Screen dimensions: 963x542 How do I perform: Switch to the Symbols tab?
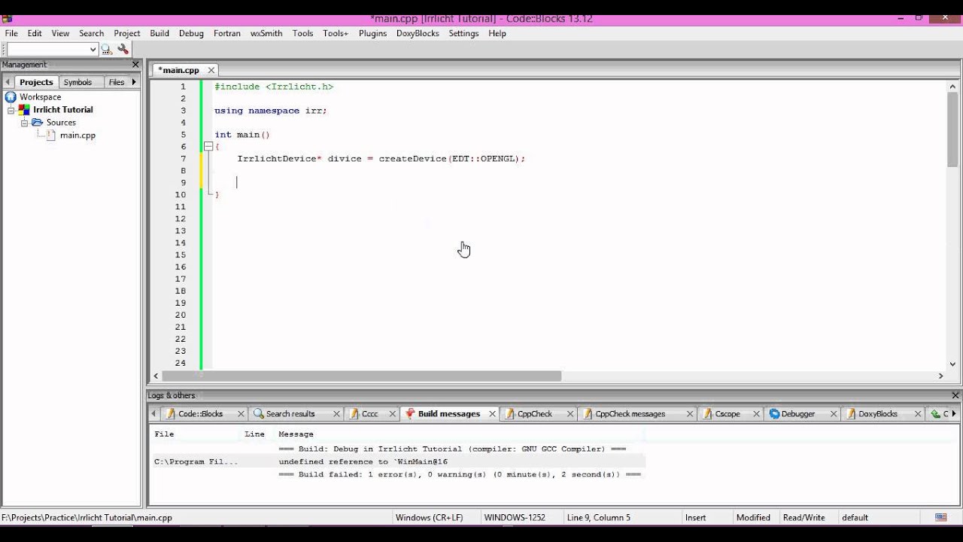pyautogui.click(x=77, y=82)
